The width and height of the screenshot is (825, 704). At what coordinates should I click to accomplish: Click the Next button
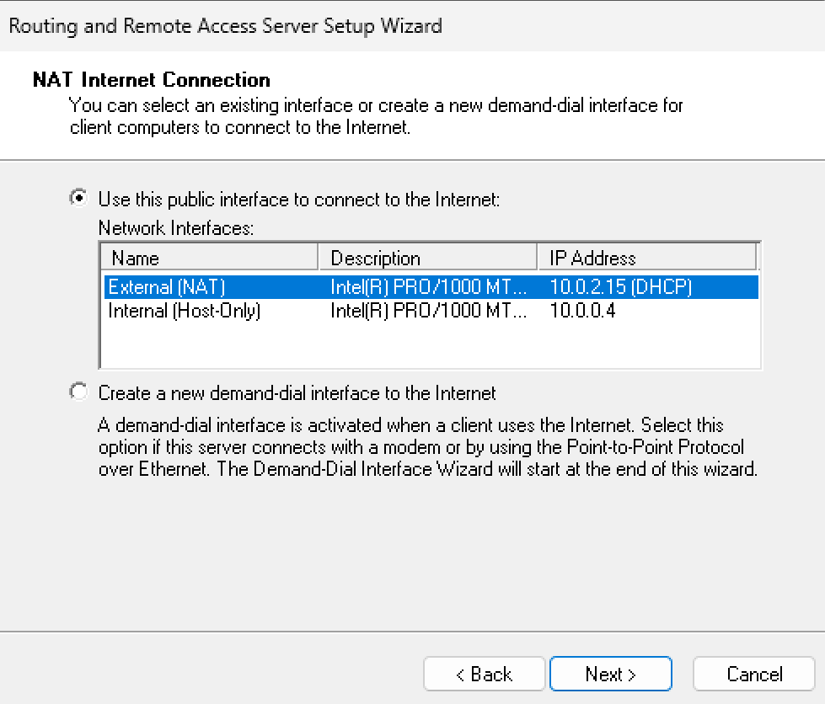610,674
